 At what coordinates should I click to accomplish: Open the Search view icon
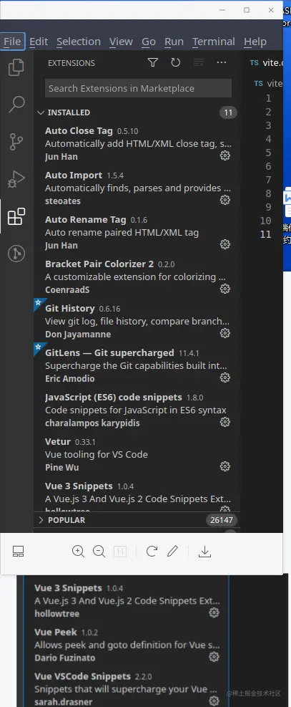[x=16, y=104]
